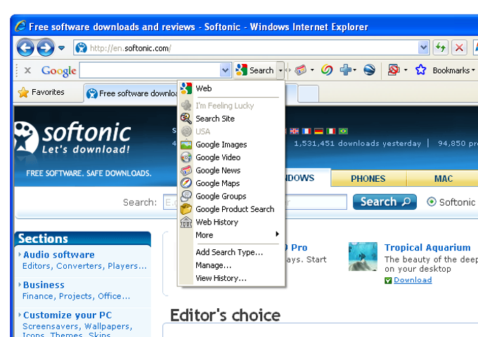Open dropdown next to the news toolbar icon

click(x=313, y=70)
